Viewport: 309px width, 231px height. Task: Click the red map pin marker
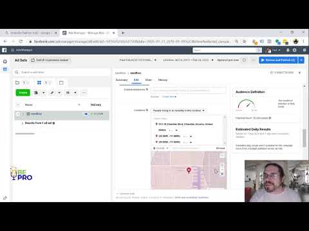pyautogui.click(x=189, y=170)
